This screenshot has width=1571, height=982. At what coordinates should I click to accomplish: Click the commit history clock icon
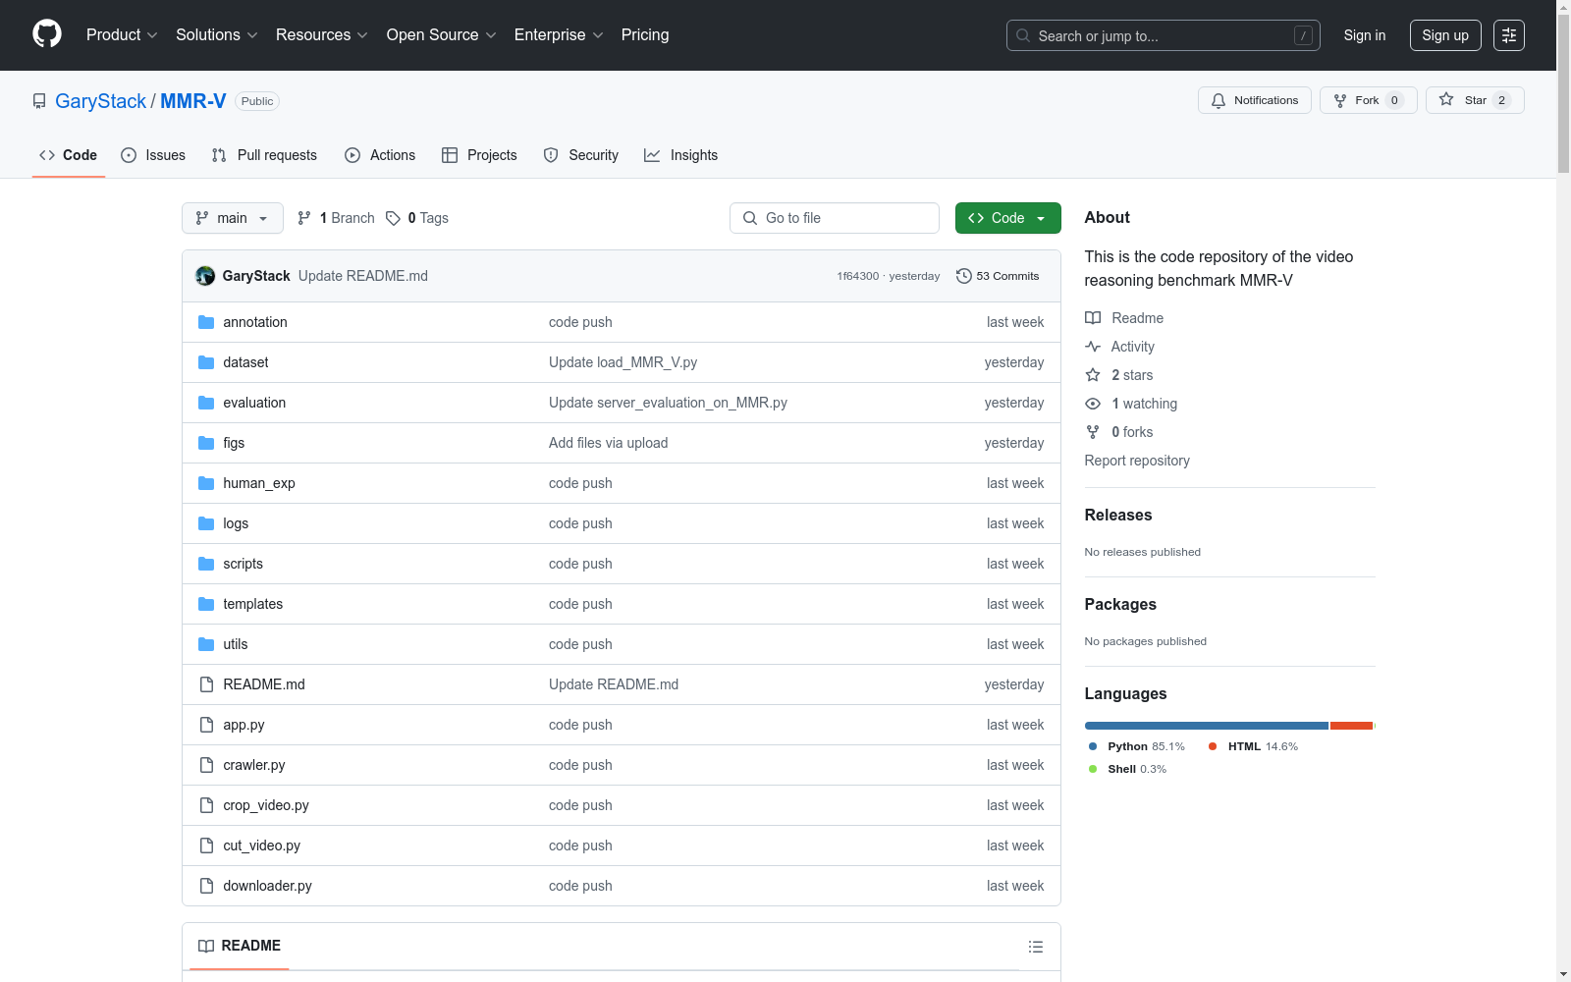click(x=964, y=276)
